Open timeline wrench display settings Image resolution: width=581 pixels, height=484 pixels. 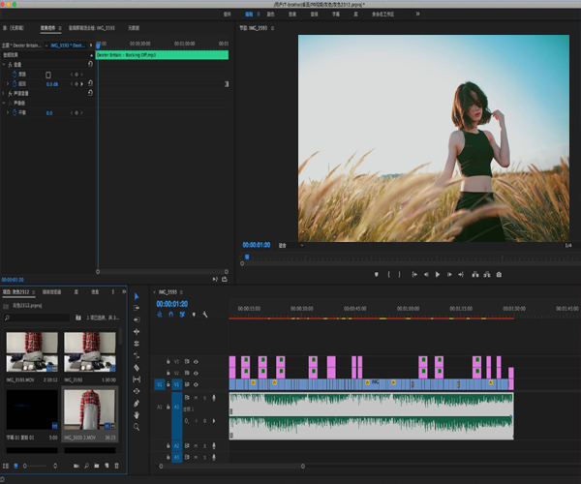pos(205,315)
